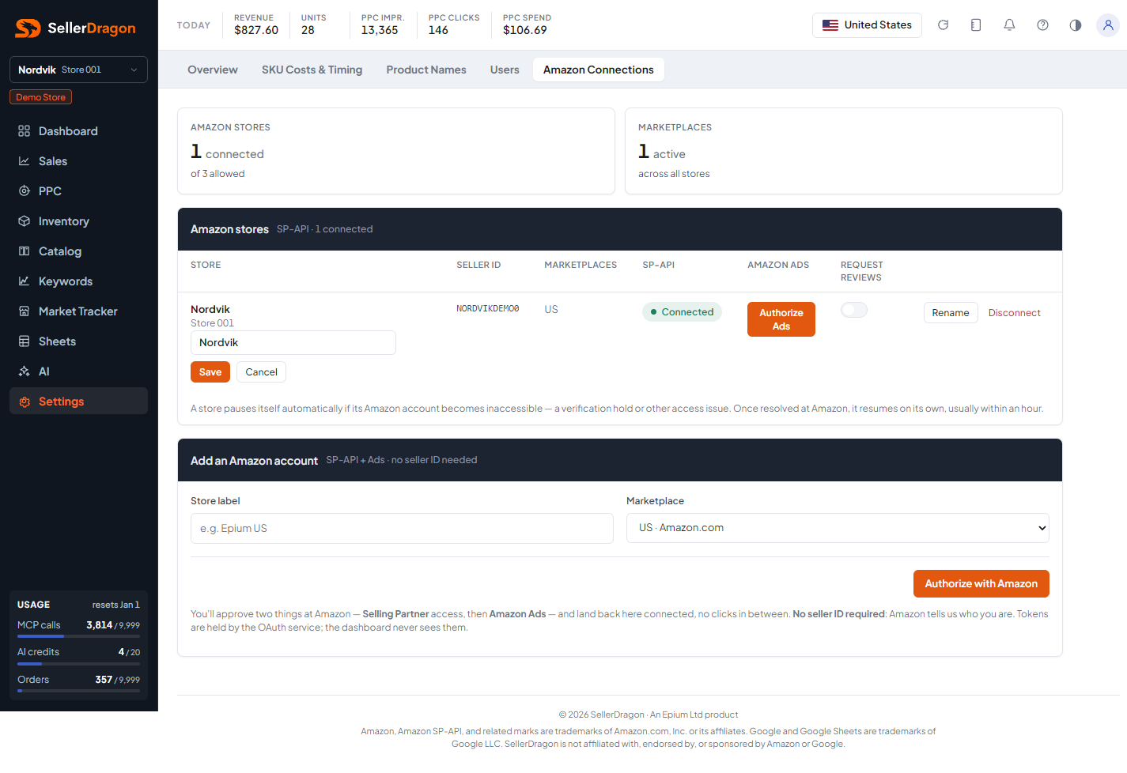This screenshot has height=773, width=1127.
Task: Cancel the store rename
Action: (x=261, y=372)
